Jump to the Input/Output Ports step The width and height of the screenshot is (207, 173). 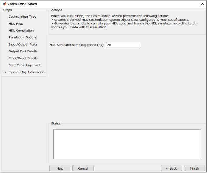pyautogui.click(x=23, y=44)
